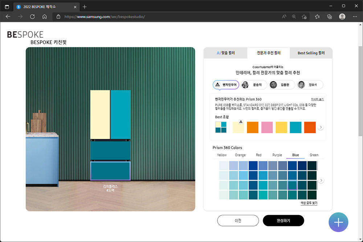Show next Best 조합 colors with the arrow
363x242 pixels.
click(321, 127)
